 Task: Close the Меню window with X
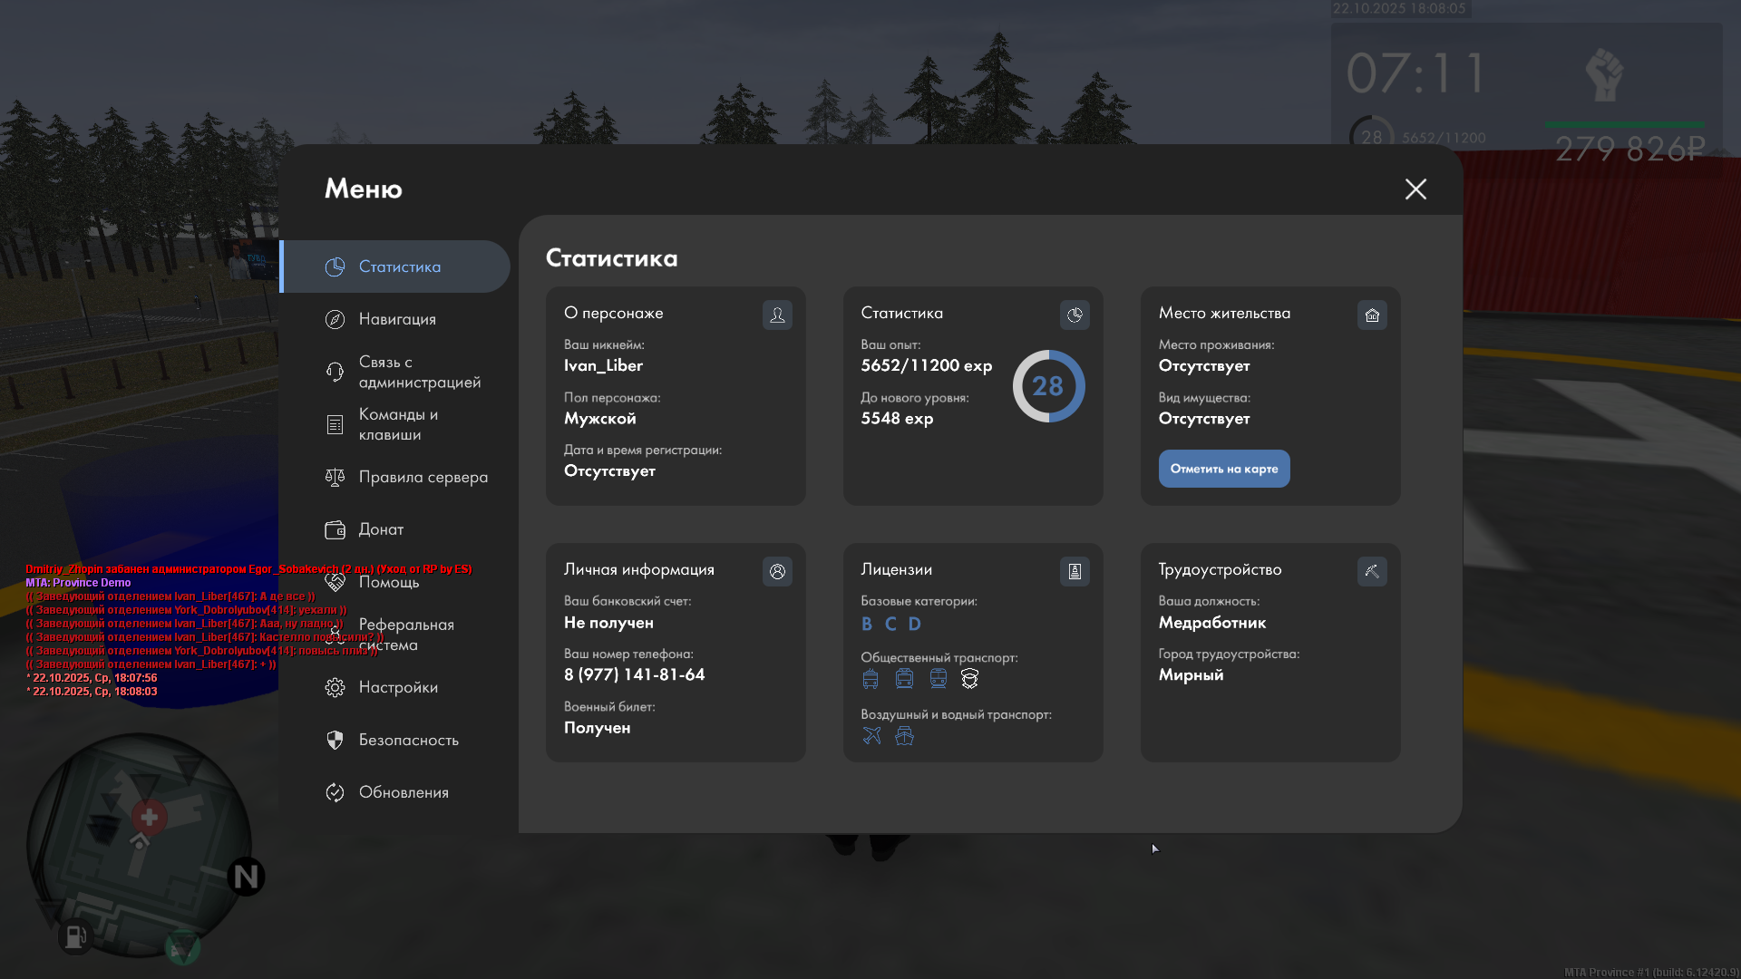click(x=1415, y=189)
